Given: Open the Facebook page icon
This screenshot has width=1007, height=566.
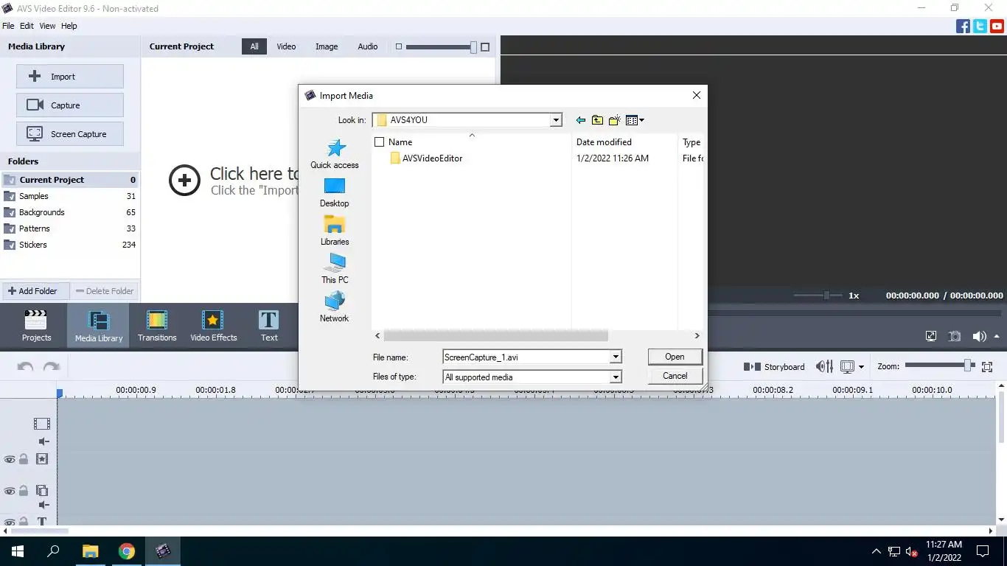Looking at the screenshot, I should [963, 27].
